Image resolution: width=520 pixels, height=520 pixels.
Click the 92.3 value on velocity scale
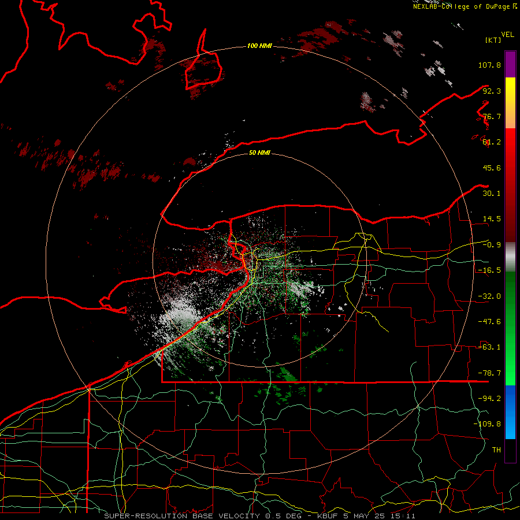492,91
